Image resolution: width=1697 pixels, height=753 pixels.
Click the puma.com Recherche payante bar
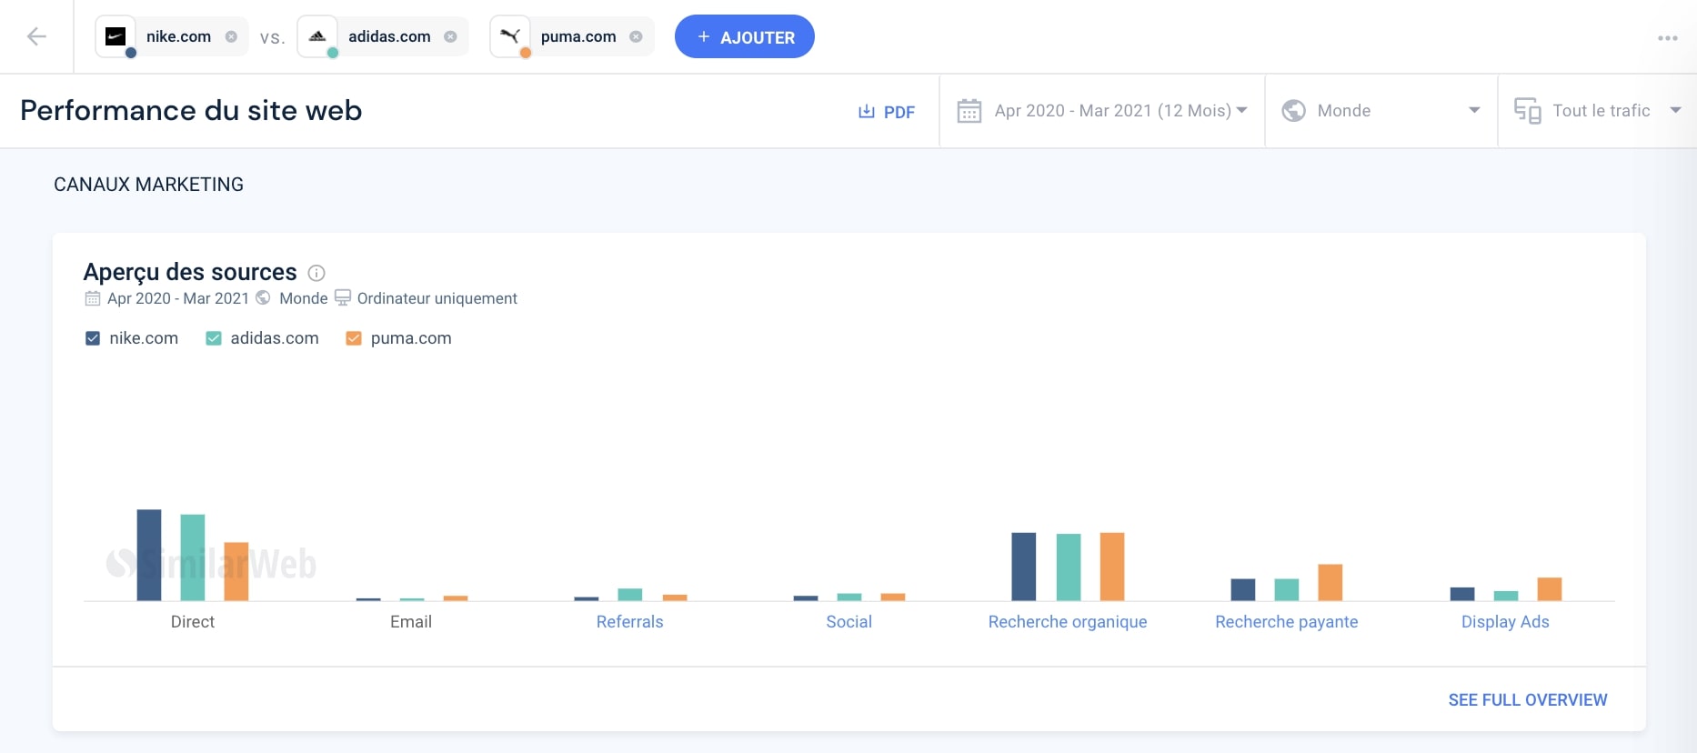[1330, 583]
